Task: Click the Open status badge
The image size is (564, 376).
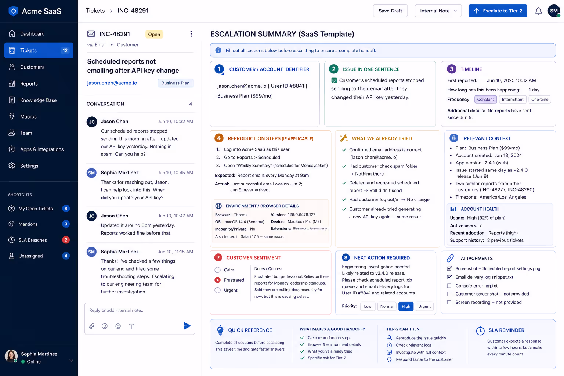Action: point(154,34)
